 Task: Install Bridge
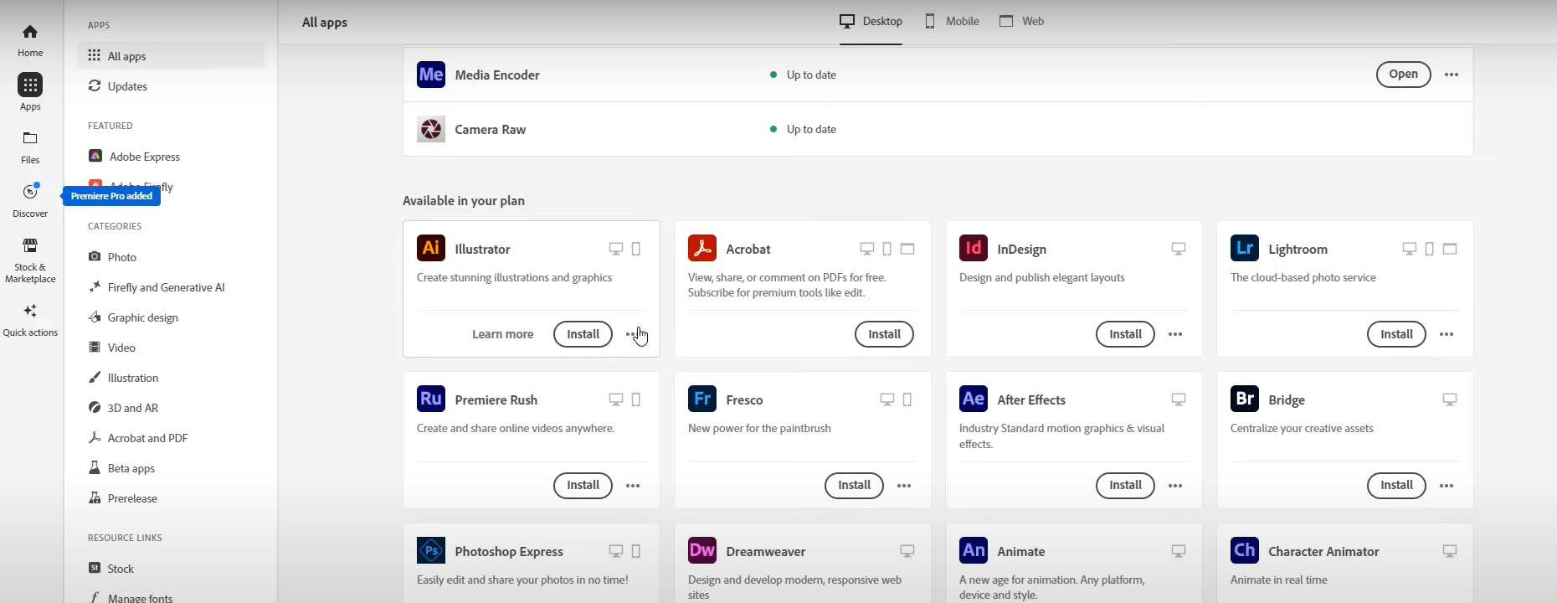tap(1396, 485)
